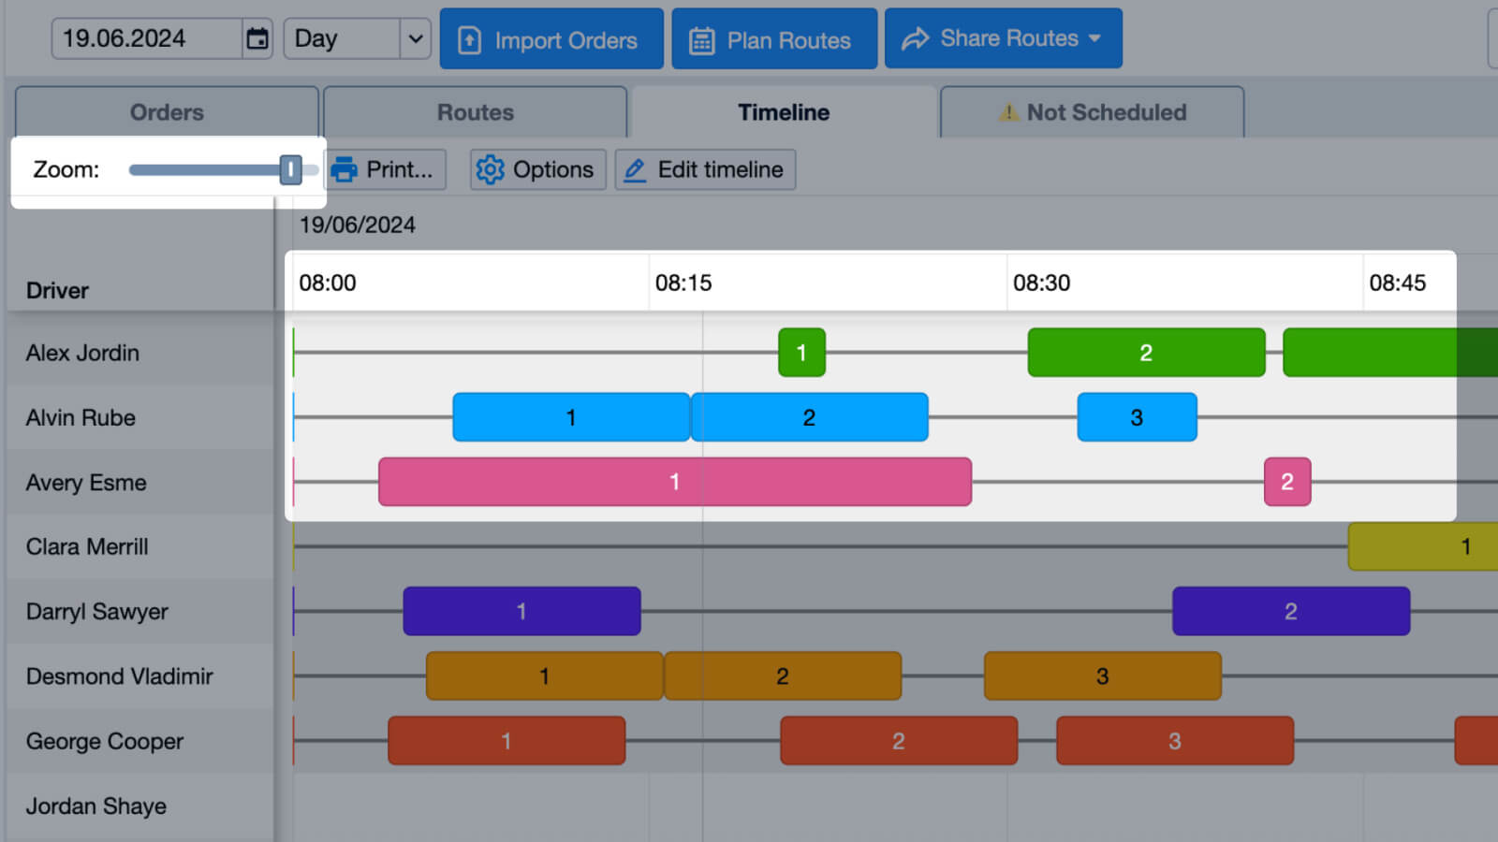Viewport: 1498px width, 842px height.
Task: Open the calendar date picker icon
Action: point(257,38)
